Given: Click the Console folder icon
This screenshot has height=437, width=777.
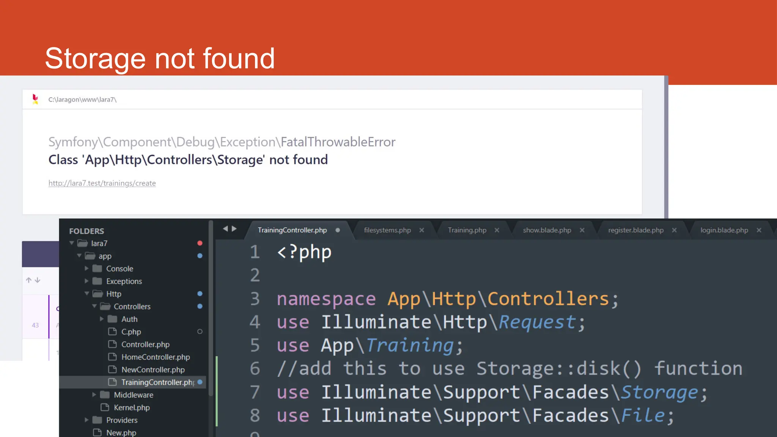Looking at the screenshot, I should tap(98, 268).
